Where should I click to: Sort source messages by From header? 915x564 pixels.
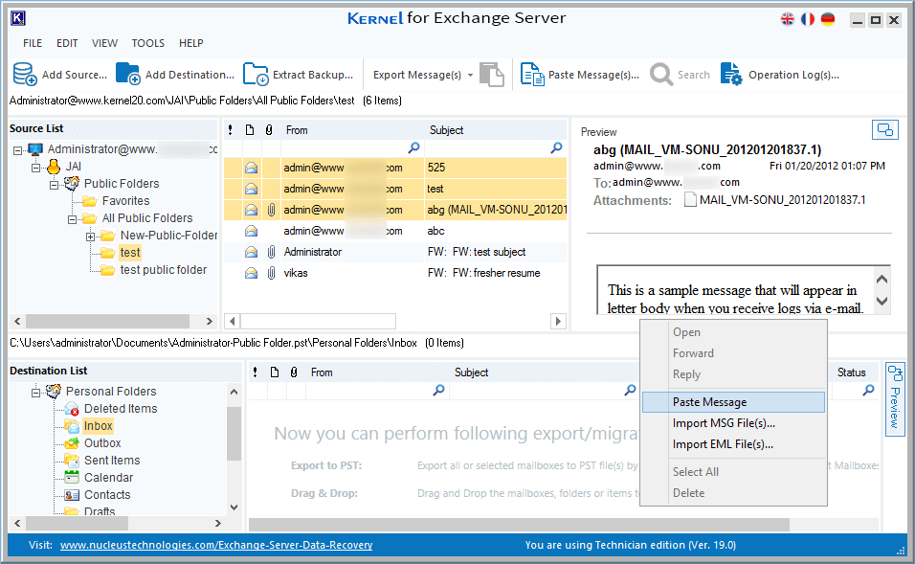point(297,130)
